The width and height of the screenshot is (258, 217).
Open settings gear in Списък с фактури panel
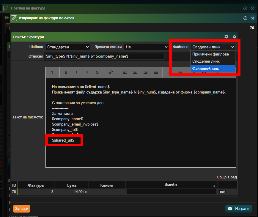pyautogui.click(x=226, y=37)
